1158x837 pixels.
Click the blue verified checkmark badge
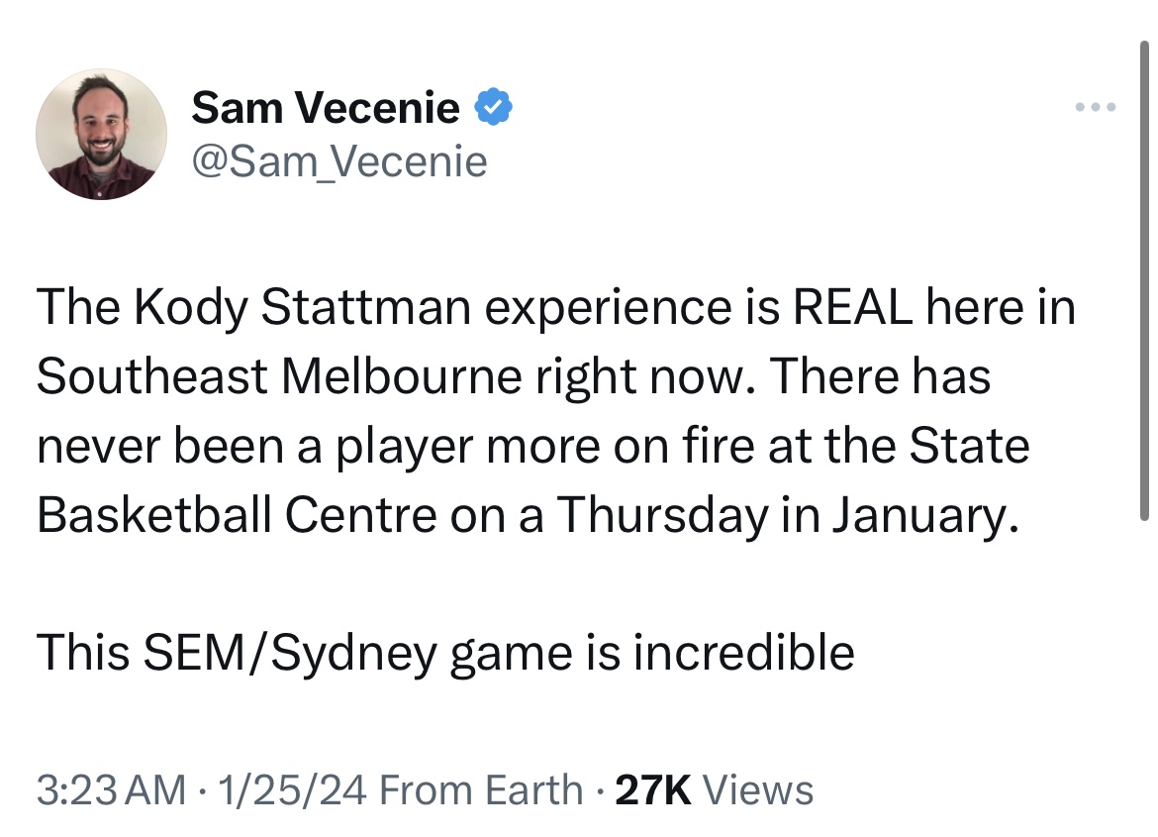point(493,107)
